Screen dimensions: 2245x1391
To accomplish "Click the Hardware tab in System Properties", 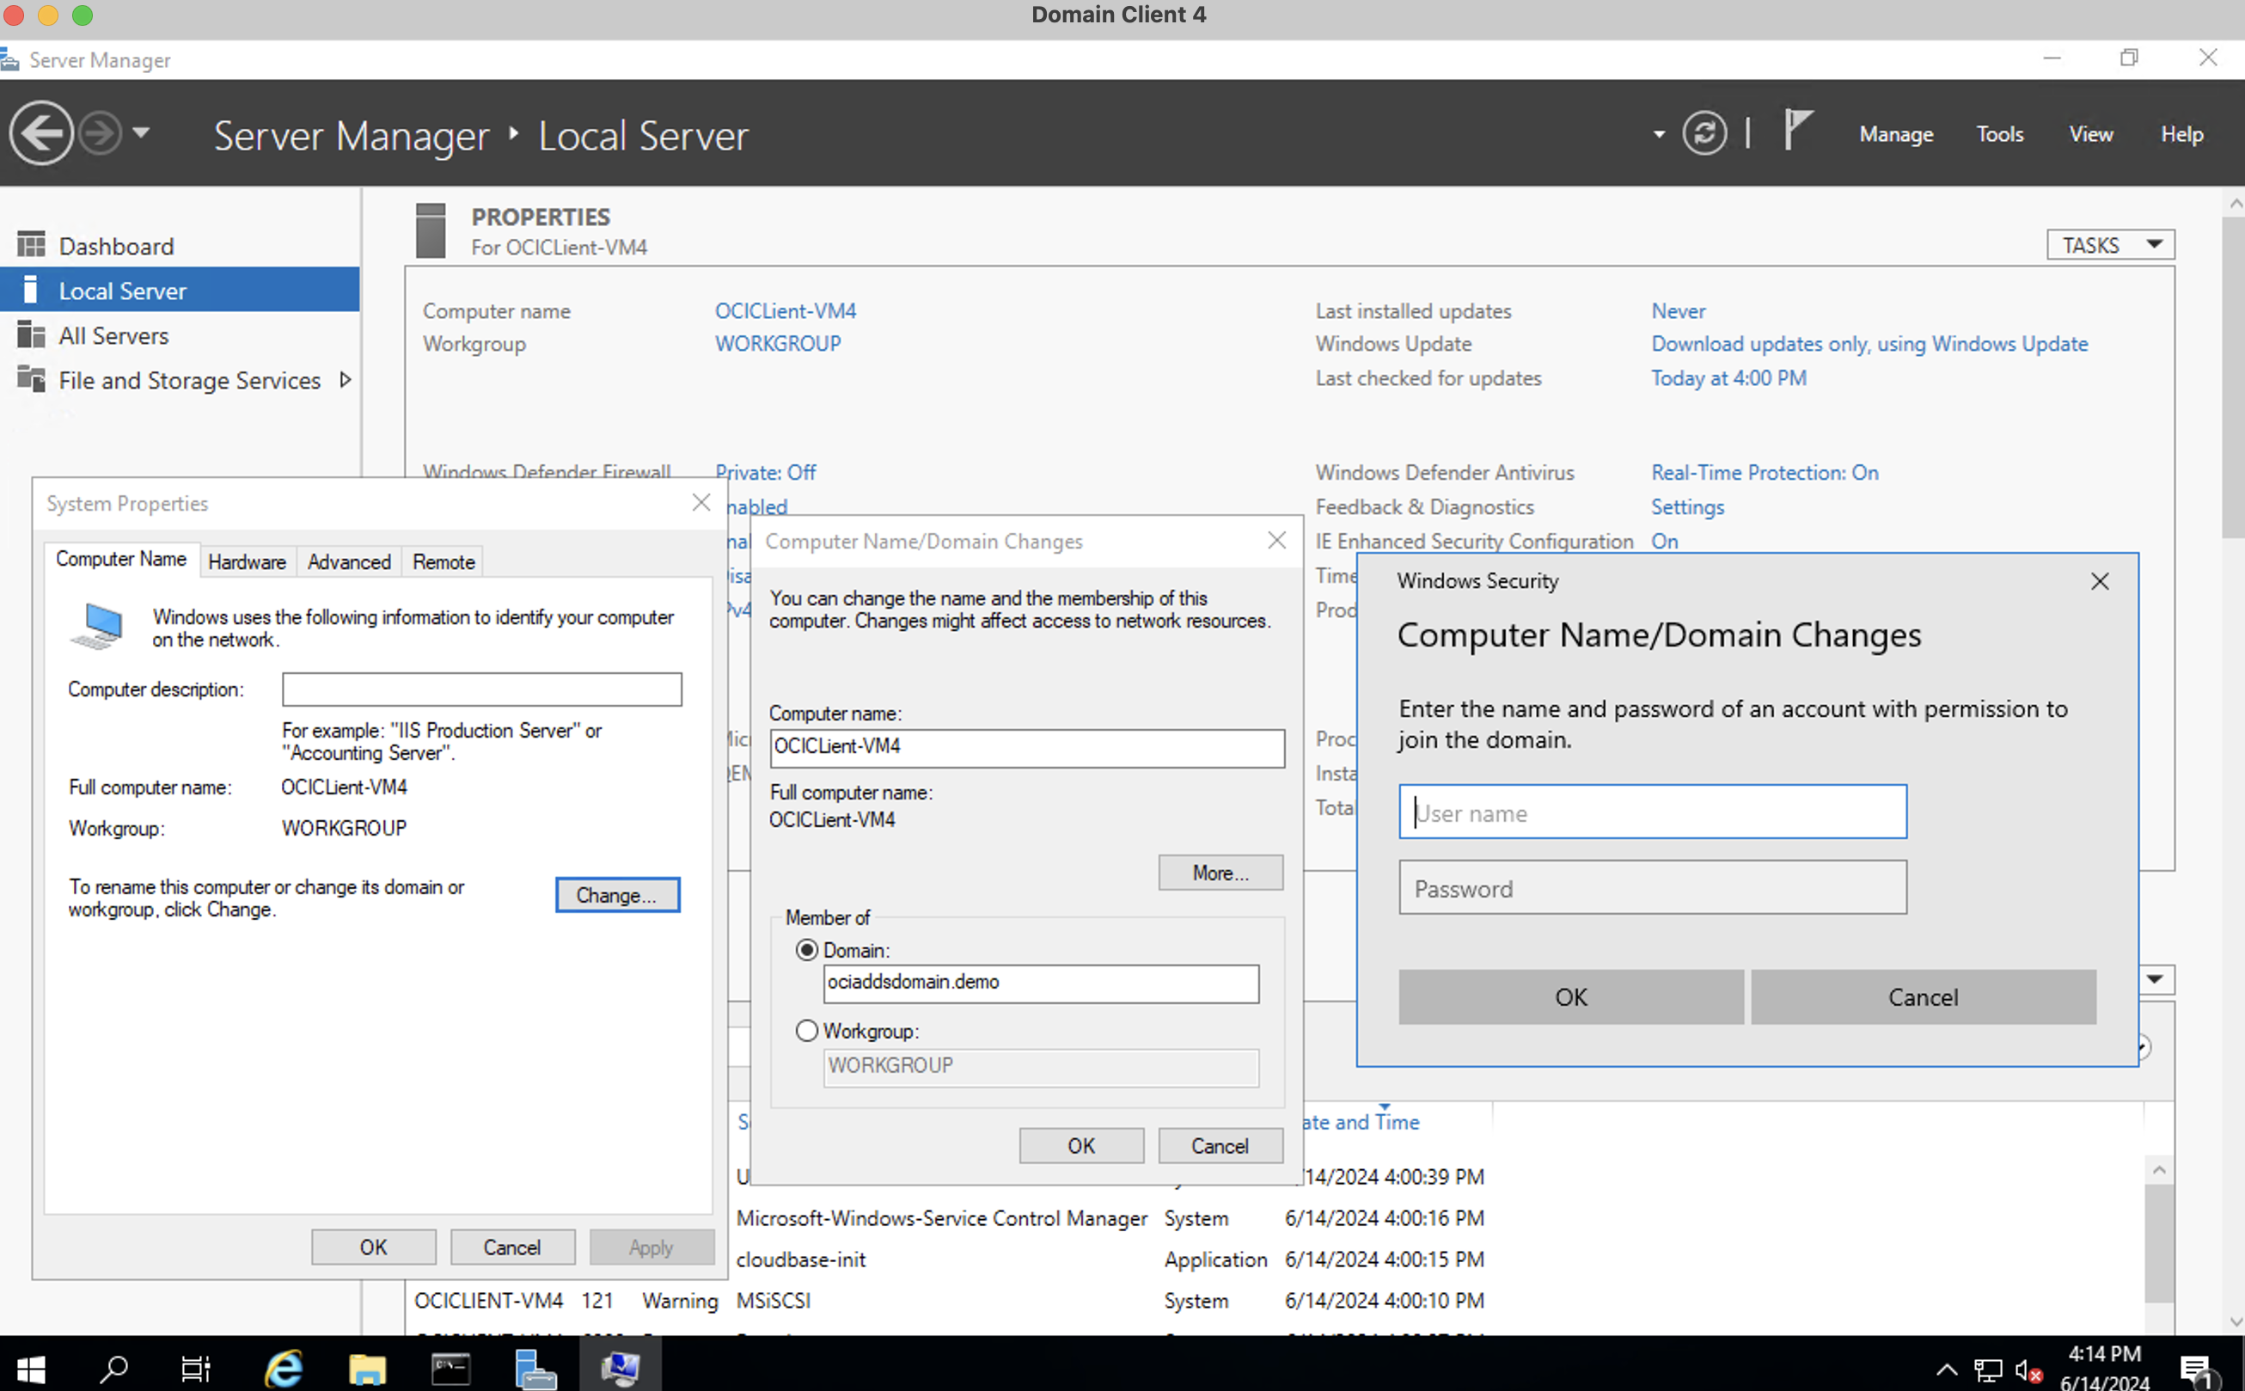I will coord(244,561).
